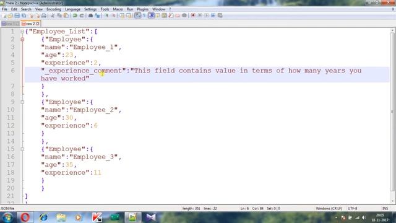396x223 pixels.
Task: Start macro recording with the red record icon
Action: tap(193, 15)
